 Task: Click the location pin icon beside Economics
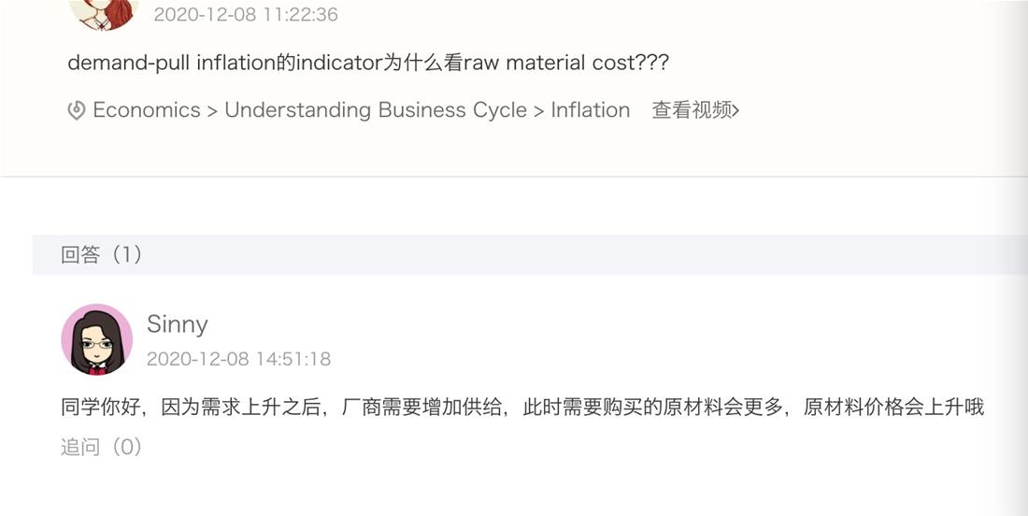pyautogui.click(x=77, y=110)
